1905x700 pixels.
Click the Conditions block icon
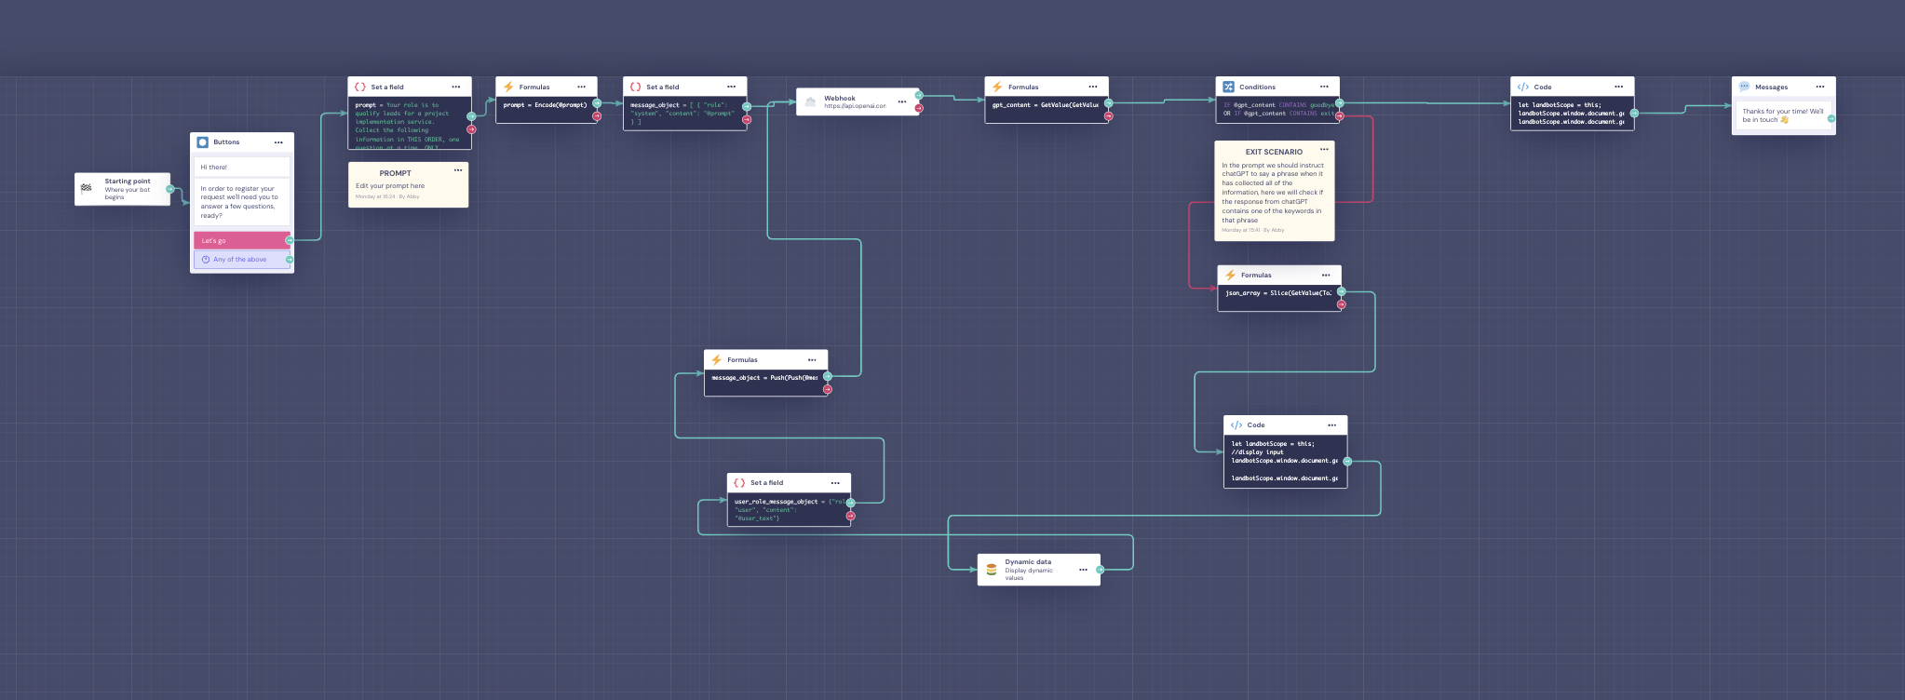[x=1228, y=87]
